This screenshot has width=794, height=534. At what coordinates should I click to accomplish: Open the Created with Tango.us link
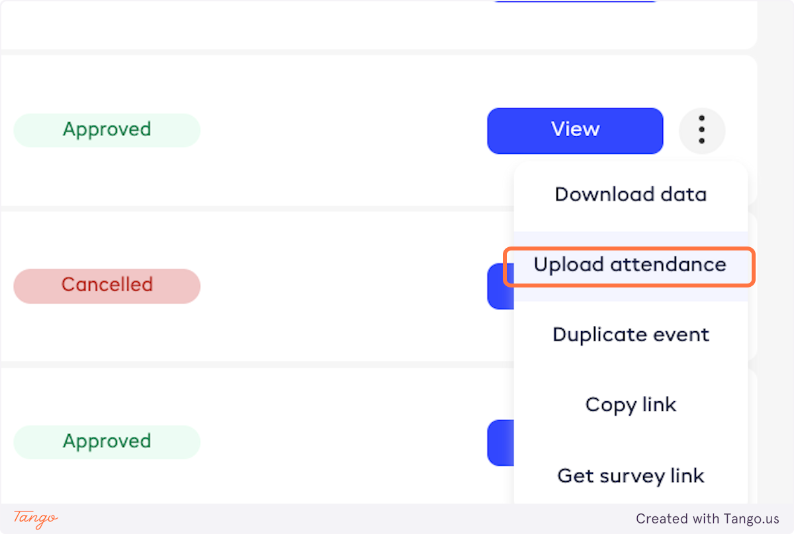[707, 519]
